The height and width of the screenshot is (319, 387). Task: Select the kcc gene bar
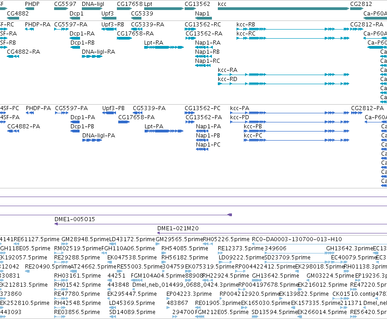(283, 9)
